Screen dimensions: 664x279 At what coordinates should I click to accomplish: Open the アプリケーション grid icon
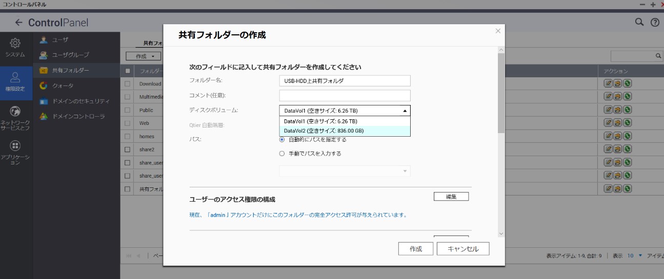point(15,146)
